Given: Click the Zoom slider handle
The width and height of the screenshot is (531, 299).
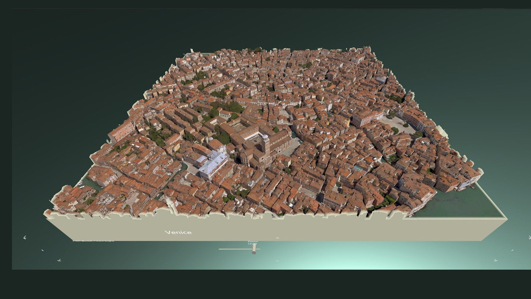Looking at the screenshot, I should (x=254, y=250).
